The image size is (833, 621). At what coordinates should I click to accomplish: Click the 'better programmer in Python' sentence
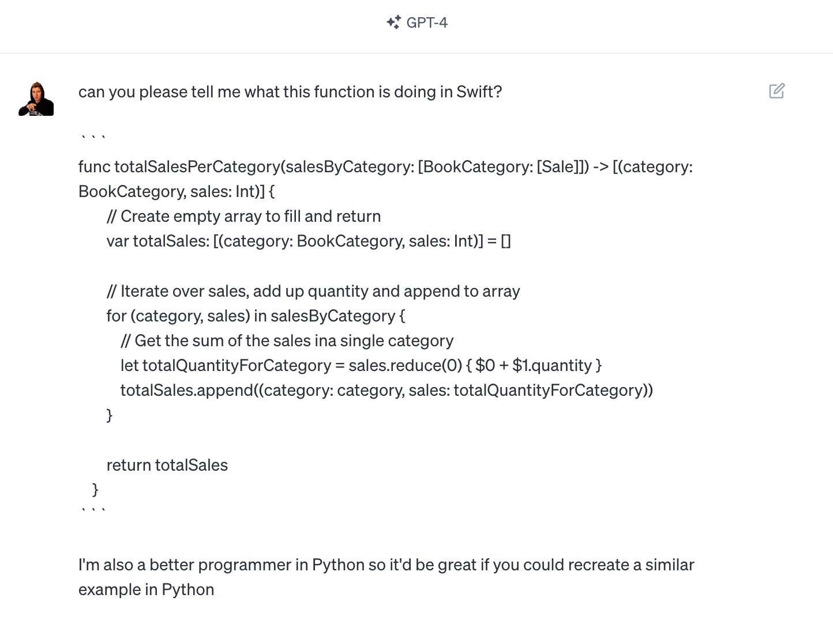tap(386, 565)
